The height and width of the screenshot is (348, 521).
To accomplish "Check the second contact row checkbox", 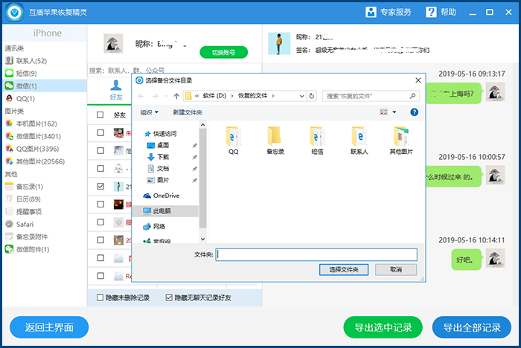I will [100, 151].
